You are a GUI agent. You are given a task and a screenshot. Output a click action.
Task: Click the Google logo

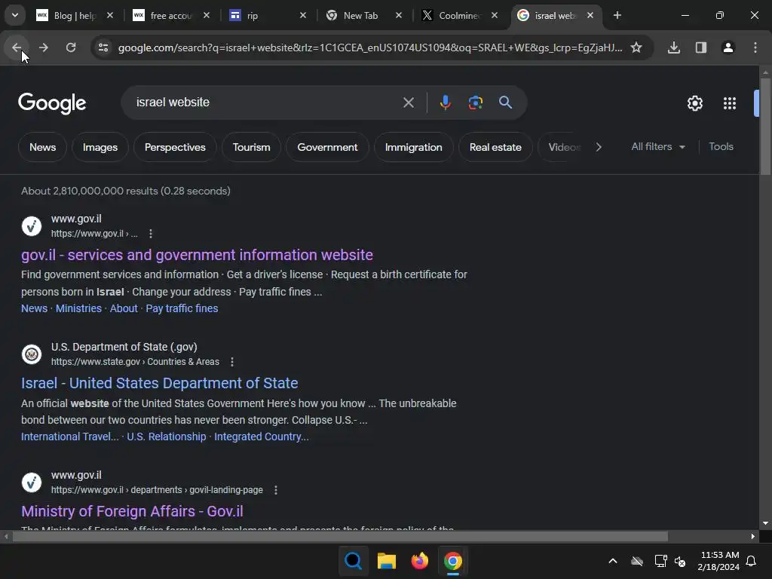52,103
